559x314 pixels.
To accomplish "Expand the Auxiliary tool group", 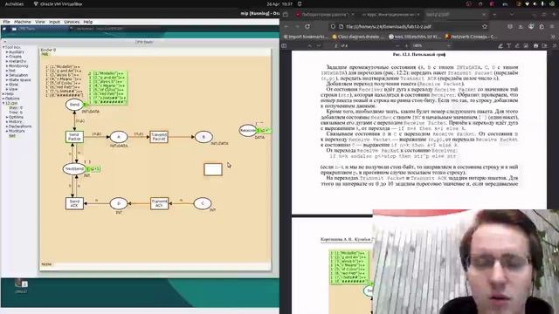I will pyautogui.click(x=7, y=52).
